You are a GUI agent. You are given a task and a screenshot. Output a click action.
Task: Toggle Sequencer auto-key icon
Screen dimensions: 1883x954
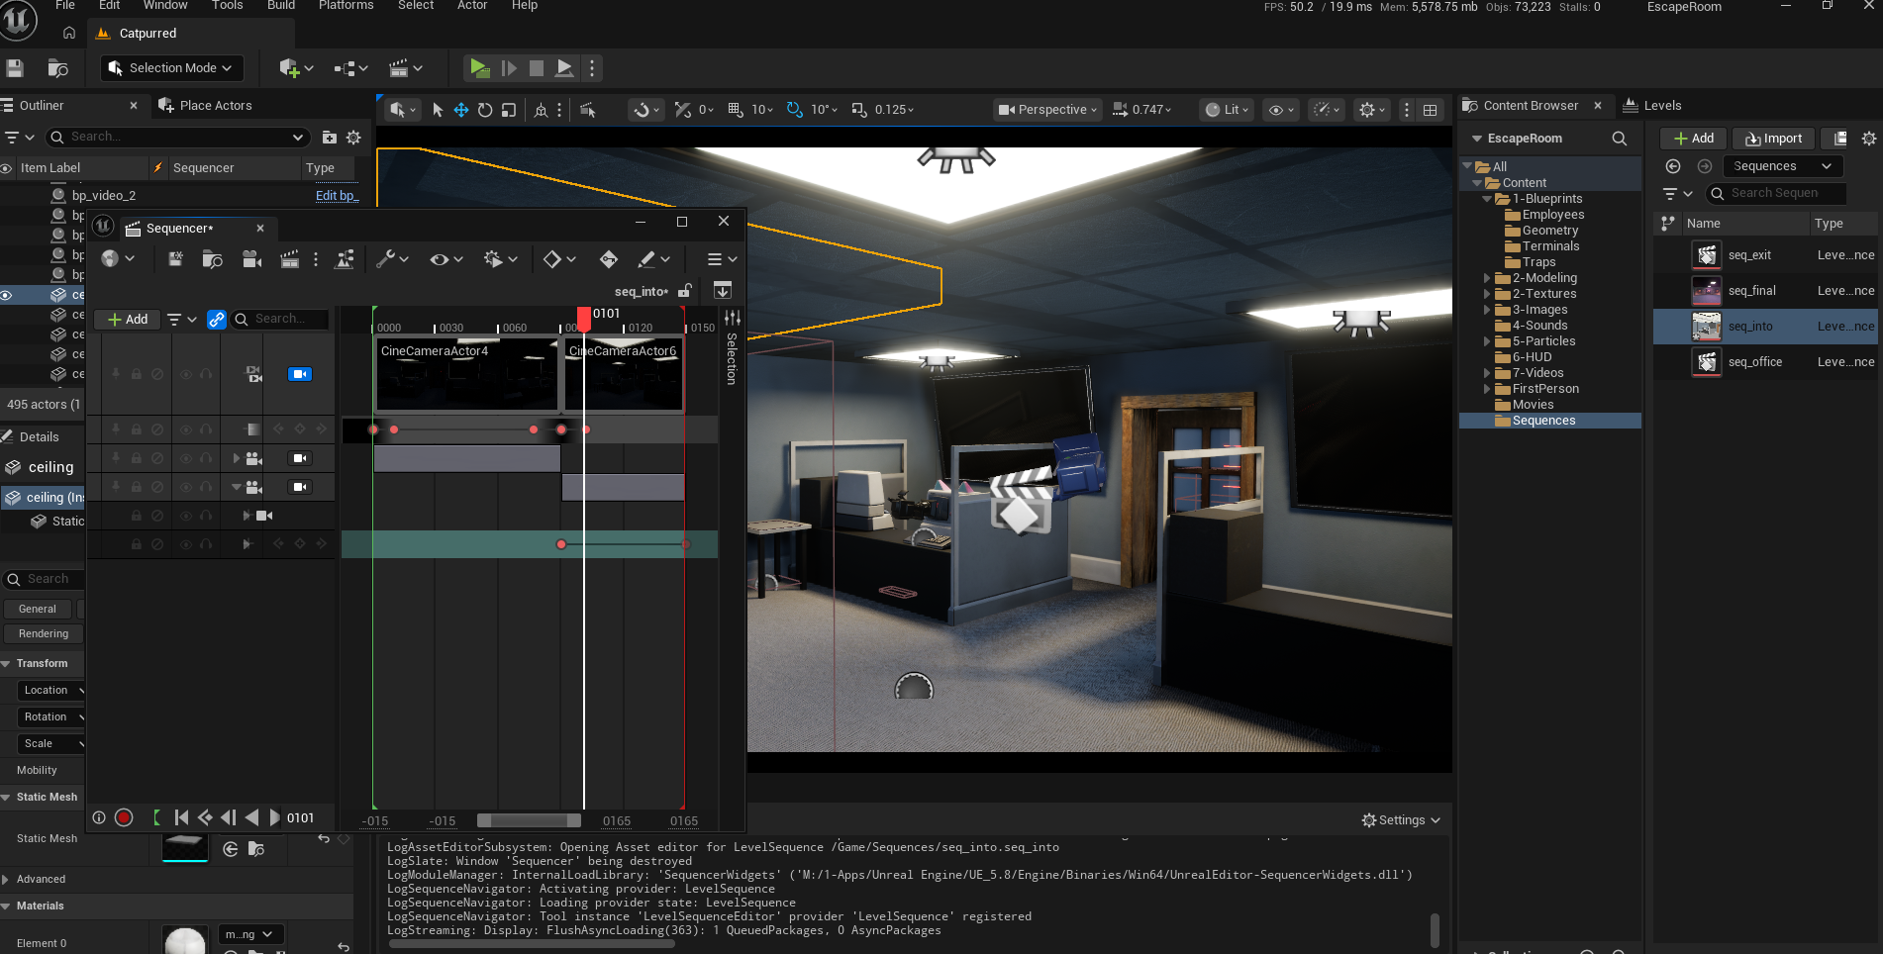click(x=609, y=259)
